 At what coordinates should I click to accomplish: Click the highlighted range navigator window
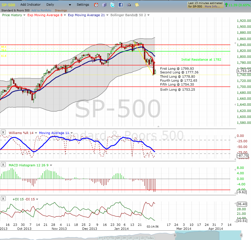[208, 235]
